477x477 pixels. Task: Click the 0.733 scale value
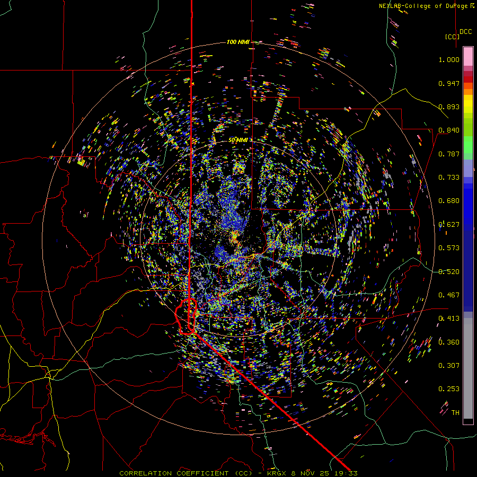(x=449, y=178)
